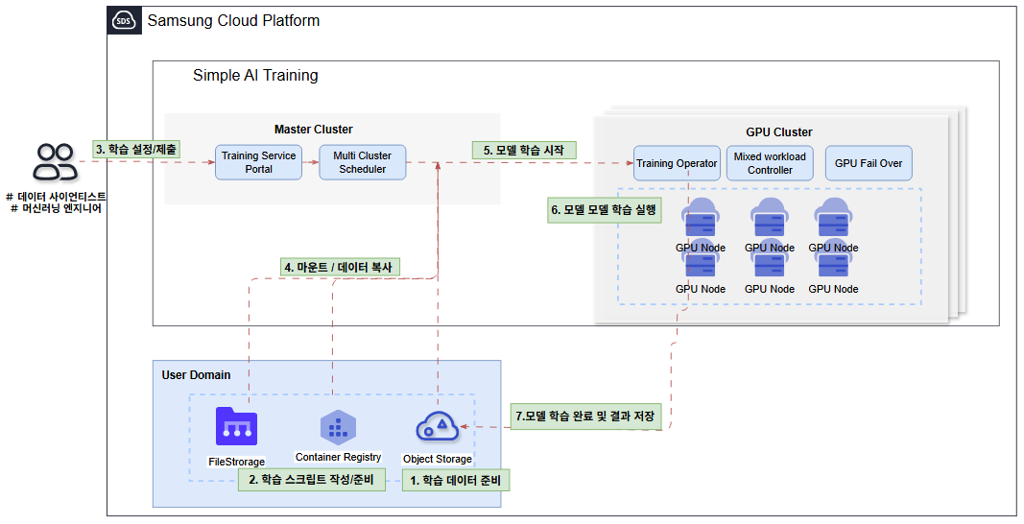Click the Training Operator box

pos(677,163)
